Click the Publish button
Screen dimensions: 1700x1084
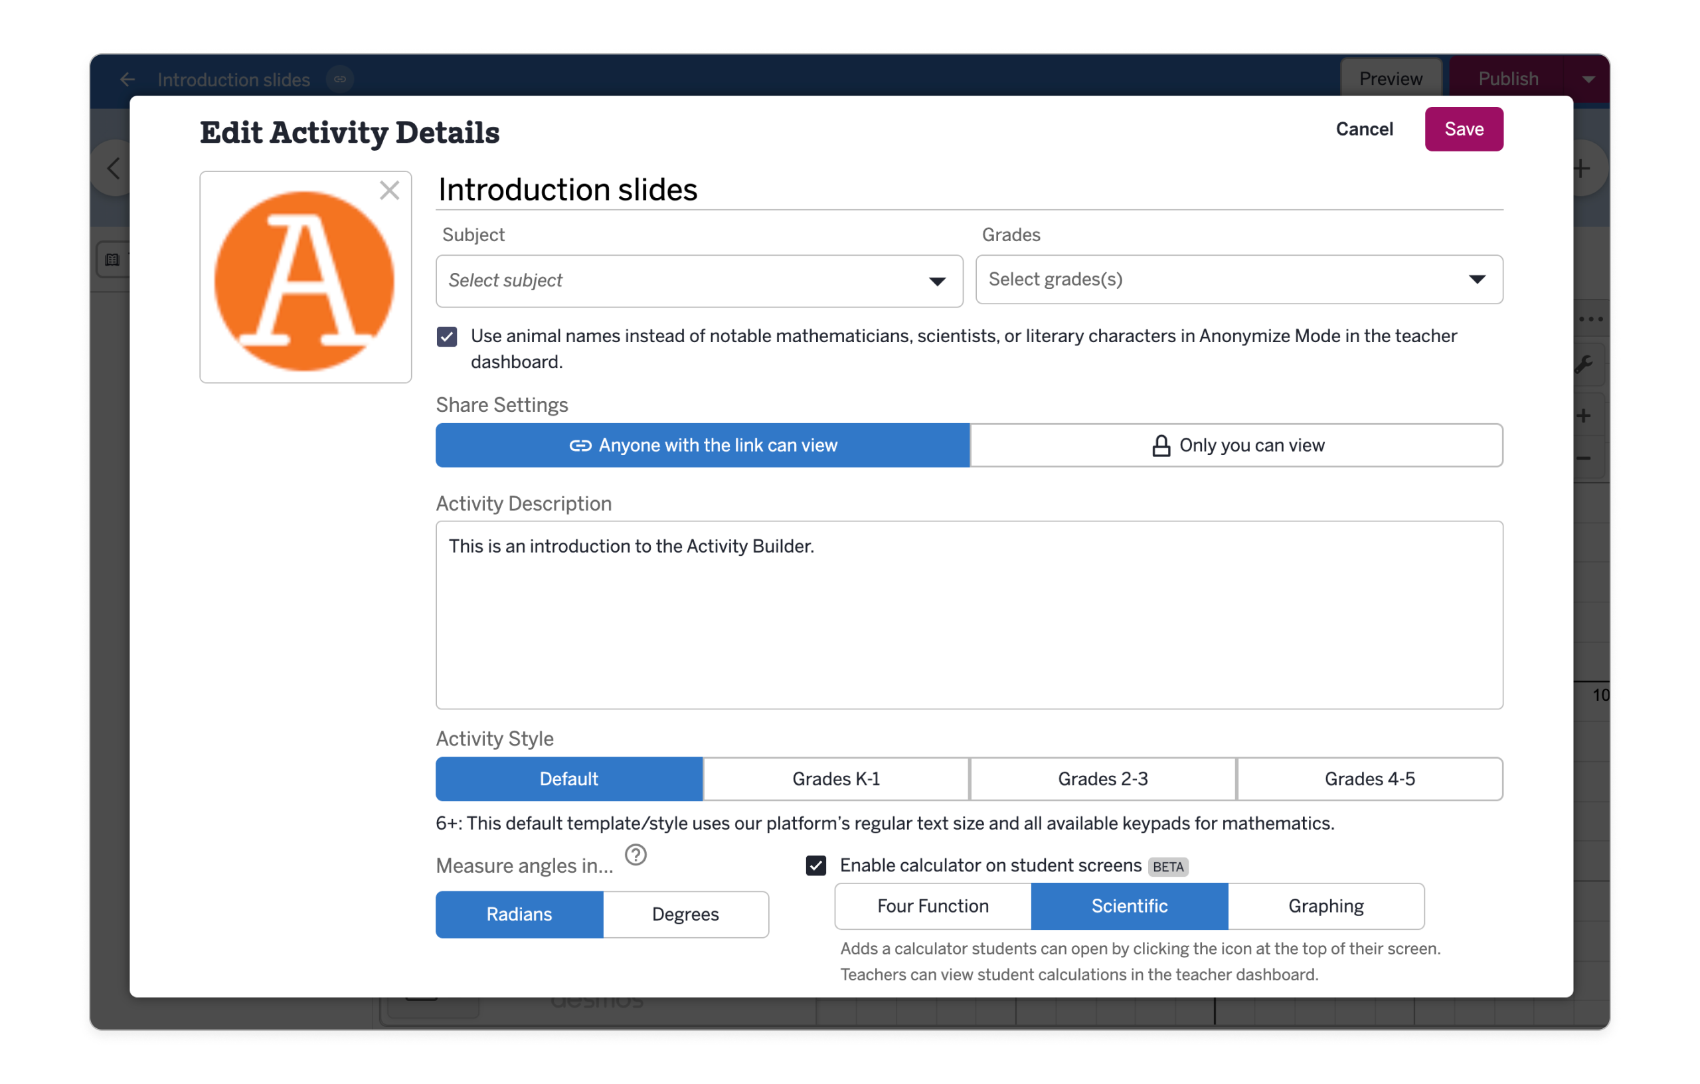click(x=1508, y=78)
